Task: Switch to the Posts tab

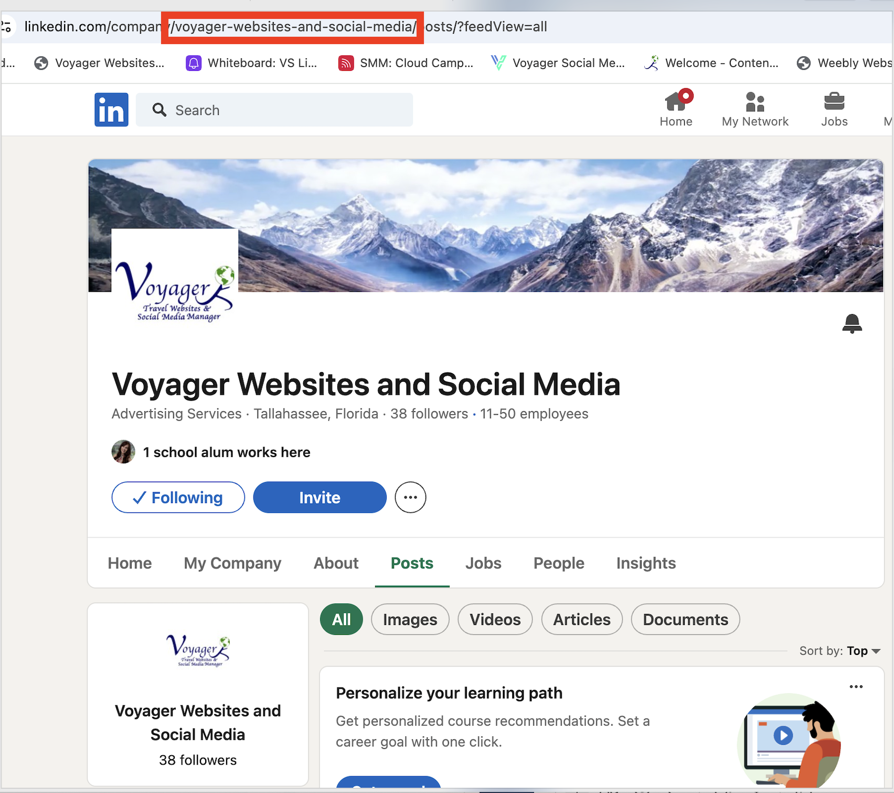Action: pyautogui.click(x=412, y=563)
